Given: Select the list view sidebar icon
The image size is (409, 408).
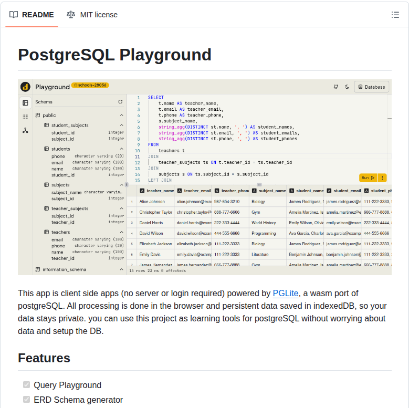Looking at the screenshot, I should point(25,117).
